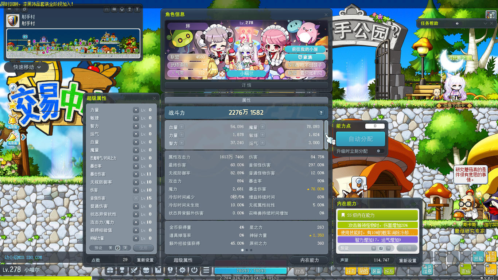This screenshot has height=280, width=498.
Task: Collapse the 任务帮助 panel with its chevron
Action: (485, 23)
